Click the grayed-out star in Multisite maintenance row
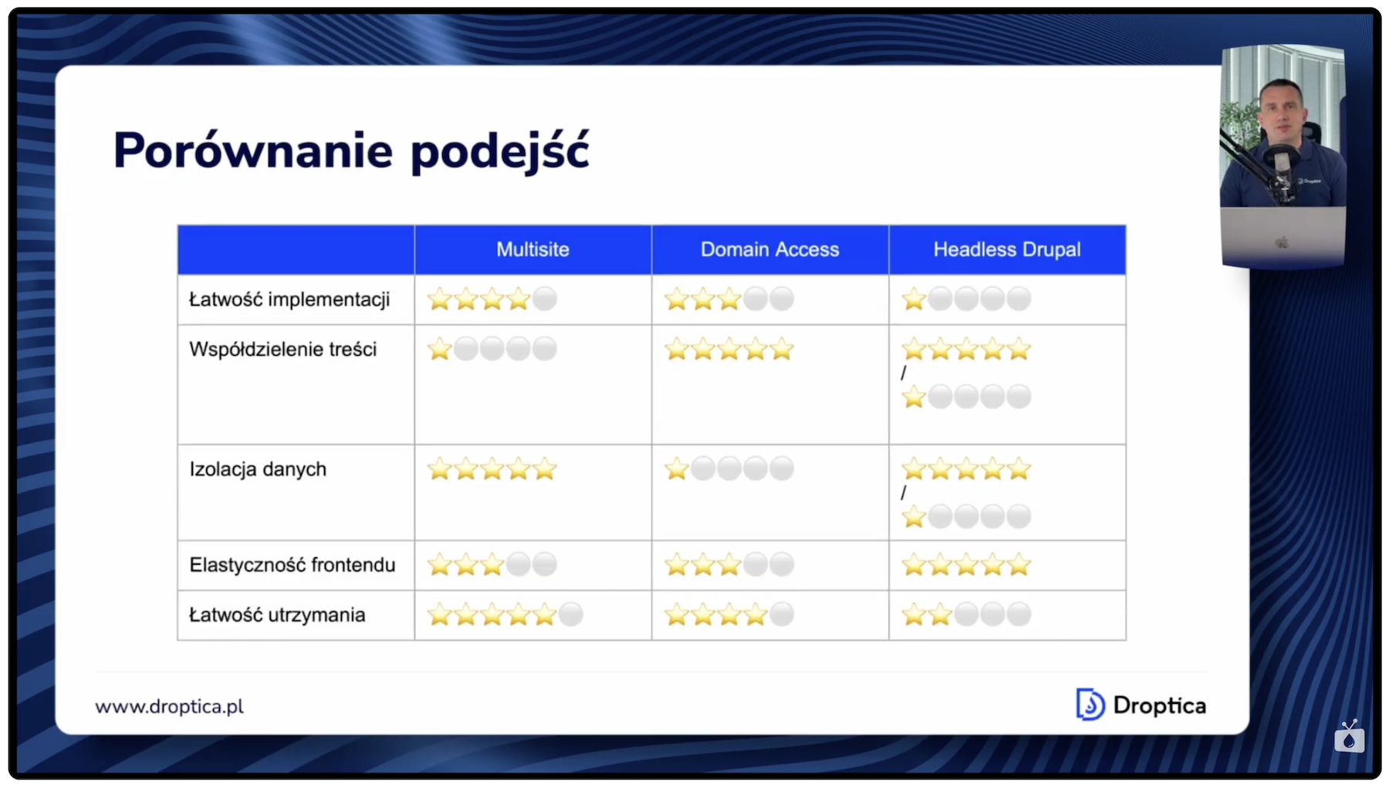 click(x=572, y=615)
